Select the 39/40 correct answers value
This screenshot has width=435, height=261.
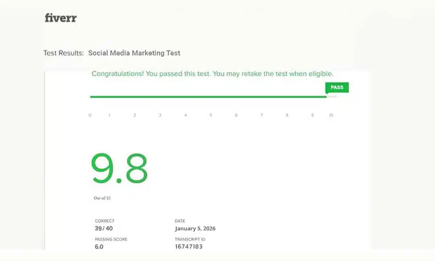(103, 228)
